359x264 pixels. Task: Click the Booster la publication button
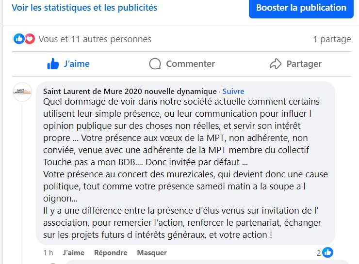[301, 8]
